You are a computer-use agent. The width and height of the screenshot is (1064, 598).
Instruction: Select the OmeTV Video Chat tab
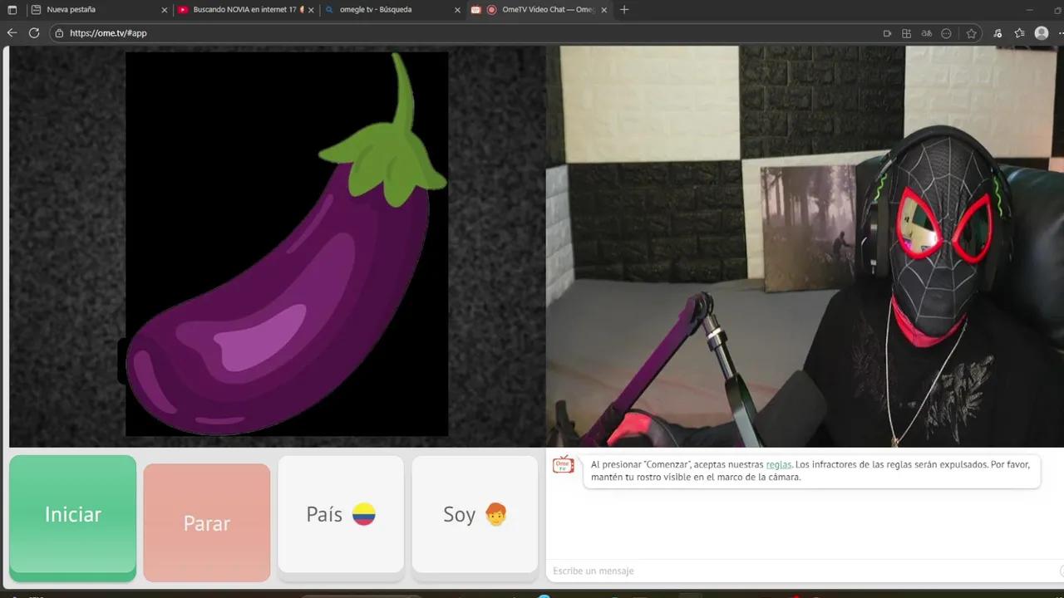539,10
